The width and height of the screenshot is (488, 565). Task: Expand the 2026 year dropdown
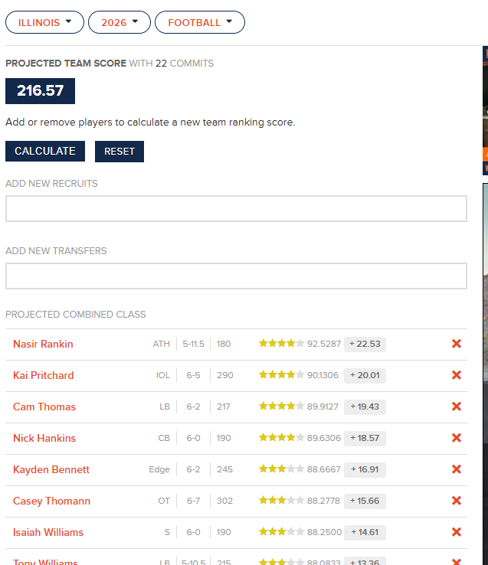120,22
